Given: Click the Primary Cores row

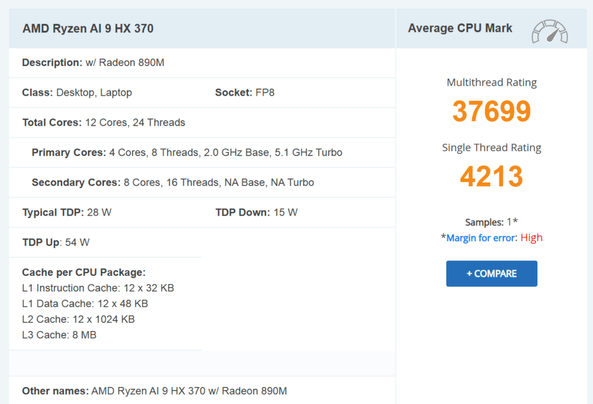Looking at the screenshot, I should tap(202, 152).
